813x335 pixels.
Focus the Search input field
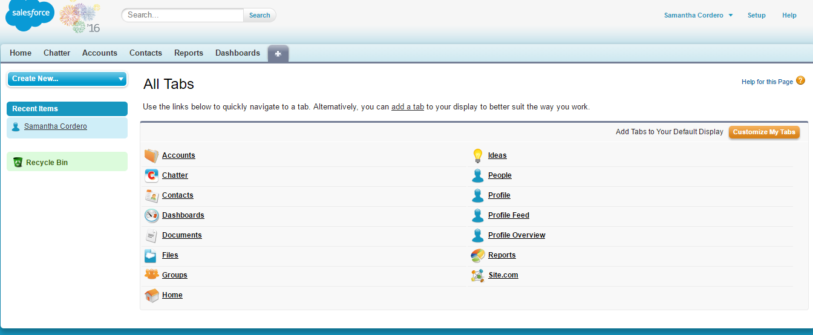183,15
